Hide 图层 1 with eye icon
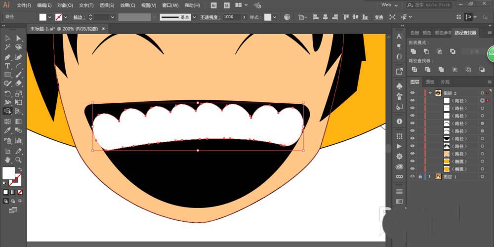The width and height of the screenshot is (494, 247). click(x=412, y=176)
